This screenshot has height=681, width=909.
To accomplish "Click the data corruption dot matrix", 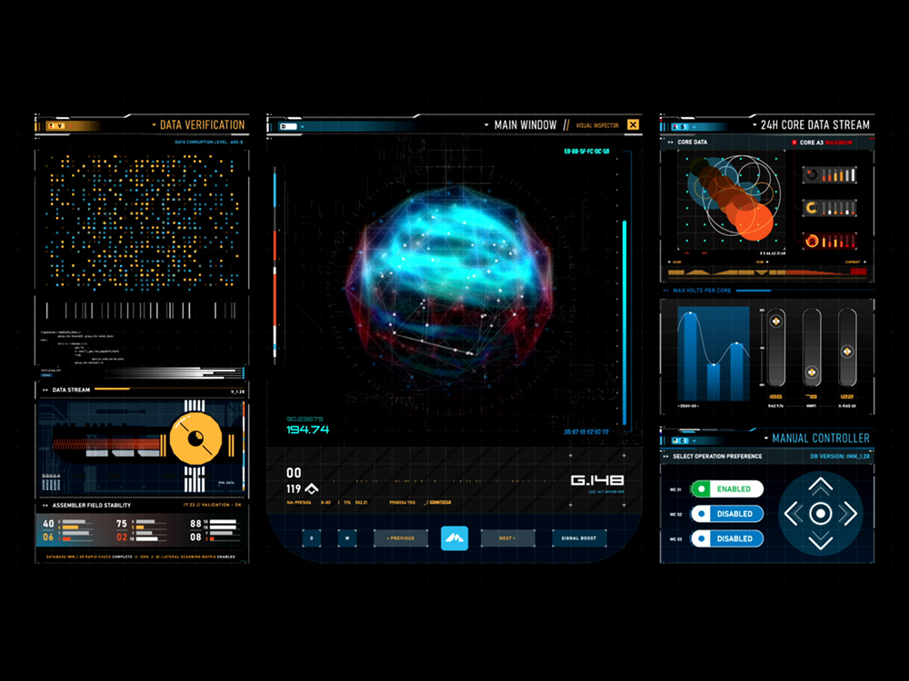I will click(x=142, y=222).
